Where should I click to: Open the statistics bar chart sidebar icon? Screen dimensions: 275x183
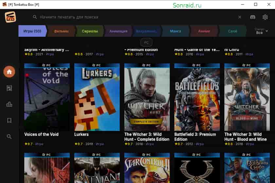(9, 104)
